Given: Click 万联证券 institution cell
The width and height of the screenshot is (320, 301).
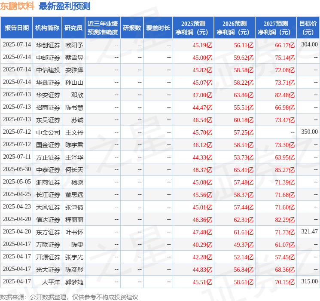Looking at the screenshot, I should [48, 245].
